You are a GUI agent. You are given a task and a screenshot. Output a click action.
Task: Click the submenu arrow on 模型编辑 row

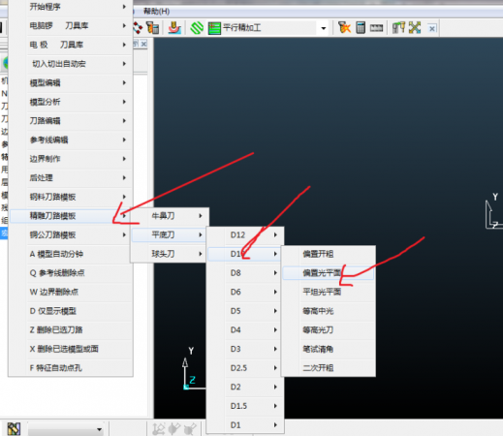124,82
